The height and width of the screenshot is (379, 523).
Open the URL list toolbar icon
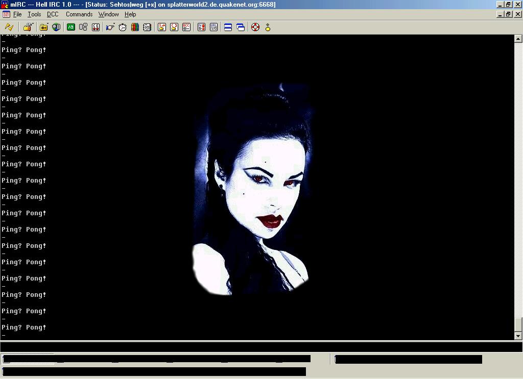tap(213, 27)
